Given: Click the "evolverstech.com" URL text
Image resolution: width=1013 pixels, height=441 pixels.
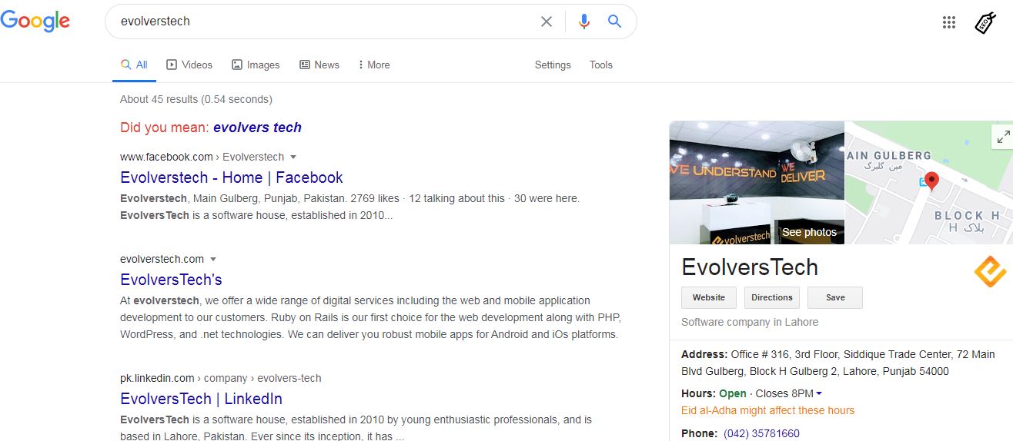Looking at the screenshot, I should [162, 259].
